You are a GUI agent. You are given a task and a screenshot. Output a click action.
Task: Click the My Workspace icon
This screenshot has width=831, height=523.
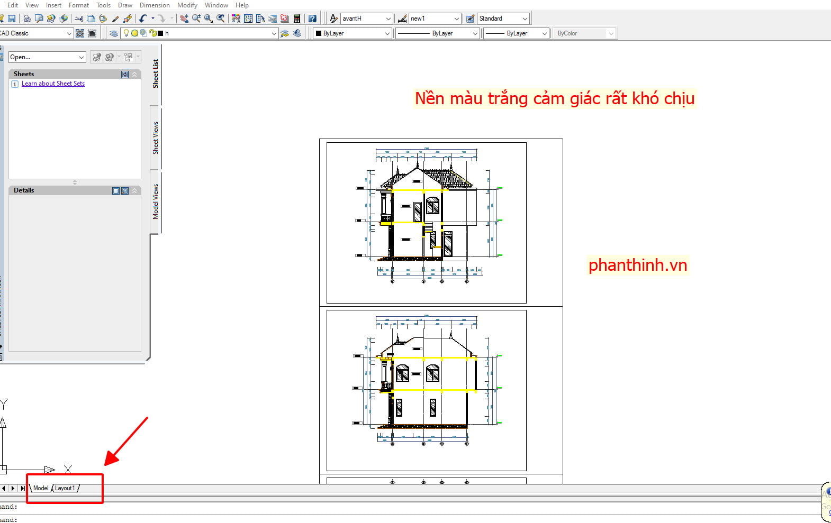tap(92, 33)
